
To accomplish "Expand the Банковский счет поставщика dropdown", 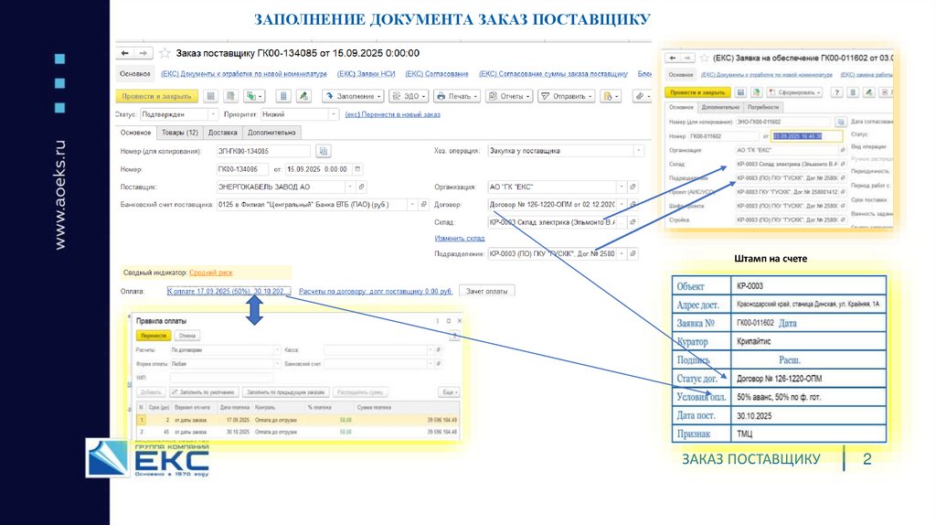I will [412, 204].
